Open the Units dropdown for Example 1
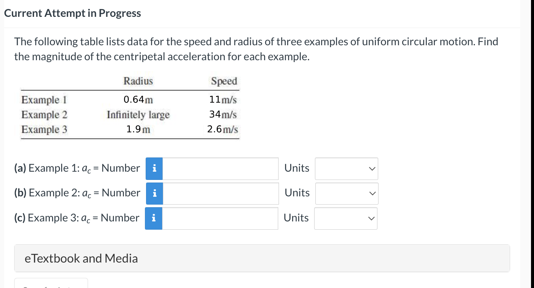This screenshot has height=288, width=534. tap(346, 169)
